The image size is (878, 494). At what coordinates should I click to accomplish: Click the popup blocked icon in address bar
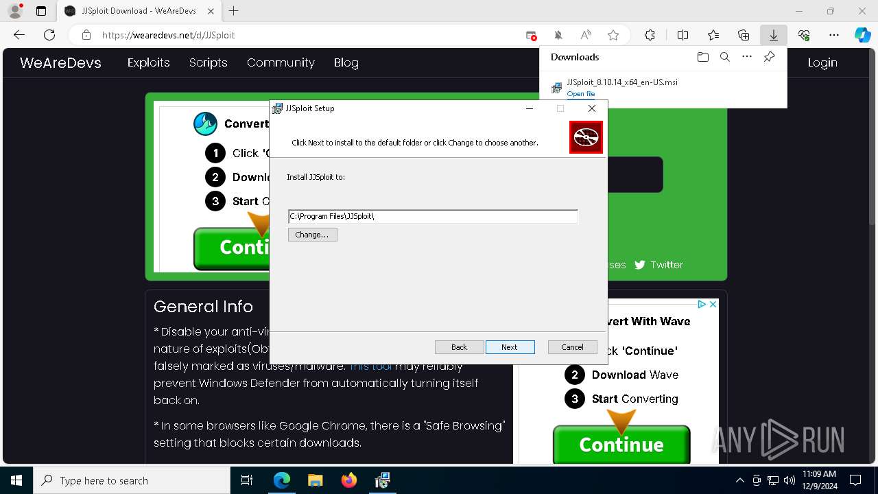(531, 35)
